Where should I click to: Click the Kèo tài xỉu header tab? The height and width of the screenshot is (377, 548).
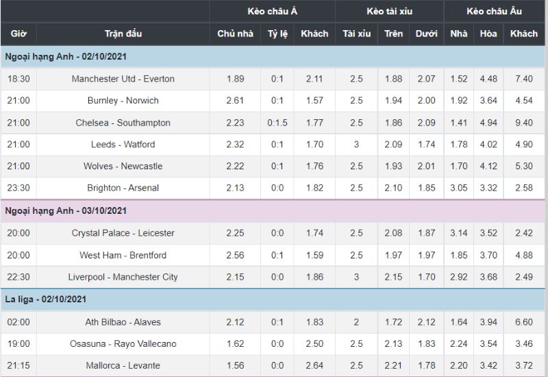click(x=389, y=11)
